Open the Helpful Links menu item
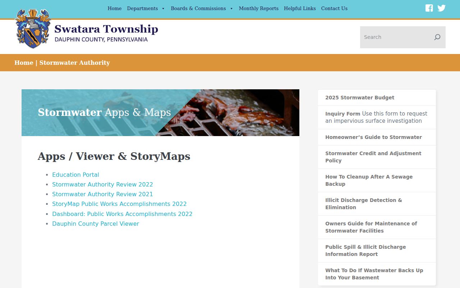The height and width of the screenshot is (288, 460). click(300, 8)
